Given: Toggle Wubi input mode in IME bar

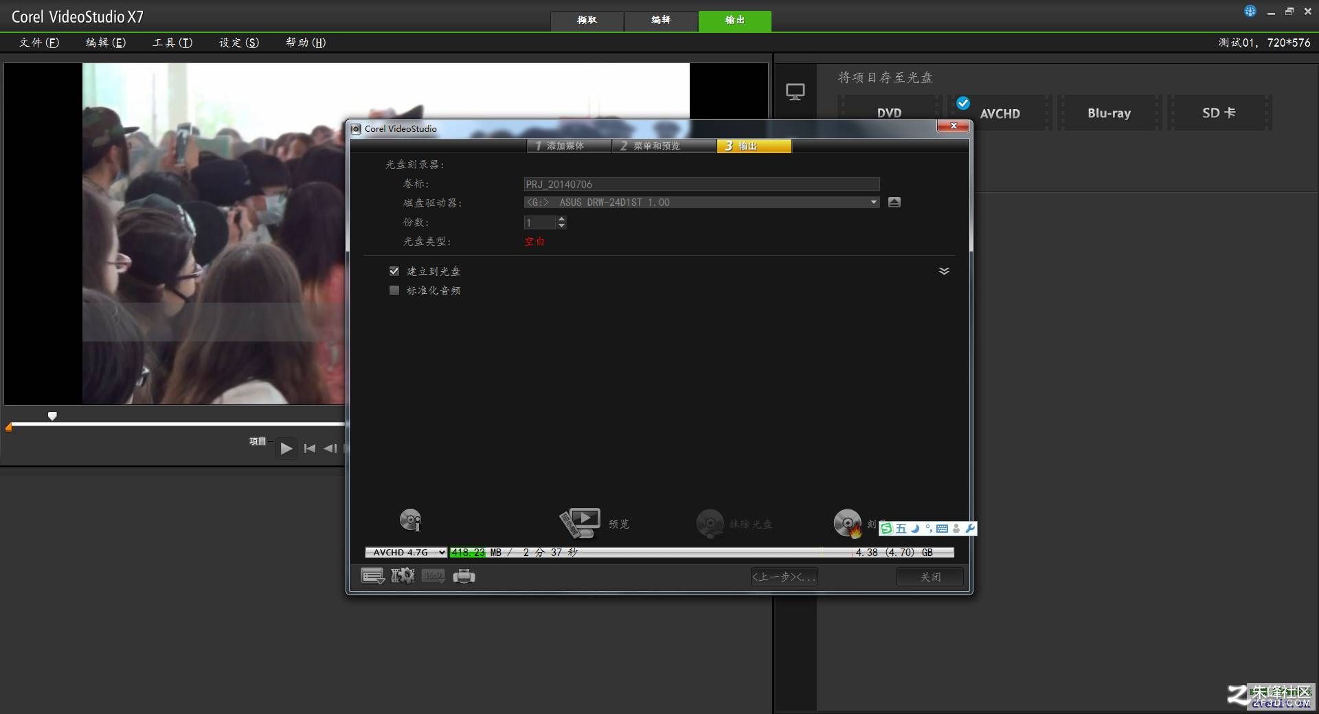Looking at the screenshot, I should pyautogui.click(x=901, y=528).
